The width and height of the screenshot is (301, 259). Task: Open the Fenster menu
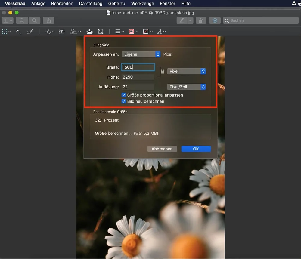pyautogui.click(x=167, y=3)
